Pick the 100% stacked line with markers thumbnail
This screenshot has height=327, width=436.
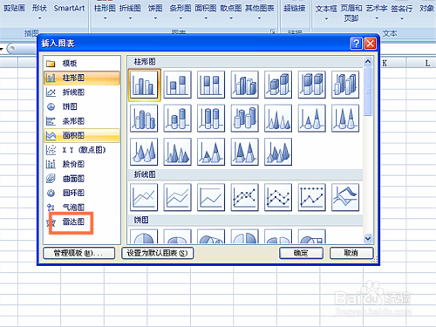coord(312,197)
